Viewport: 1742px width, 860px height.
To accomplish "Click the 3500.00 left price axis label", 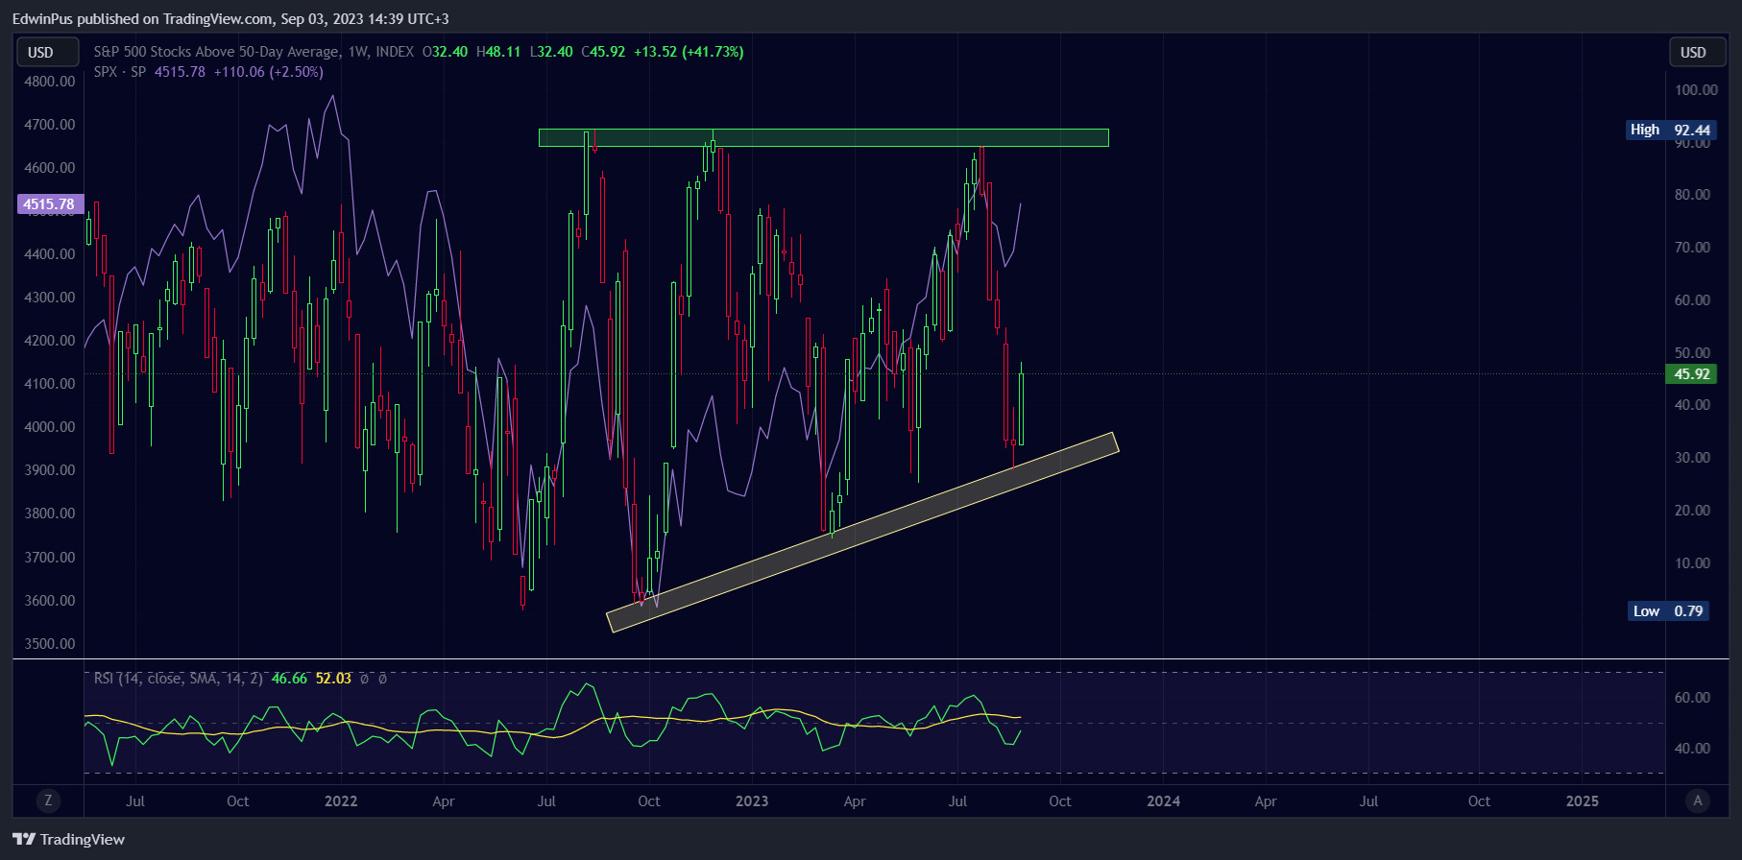I will pos(50,644).
